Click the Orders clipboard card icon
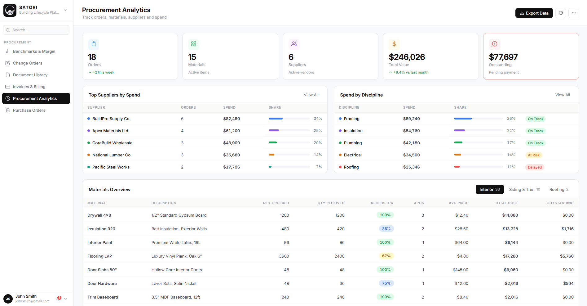587x306 pixels. 94,44
